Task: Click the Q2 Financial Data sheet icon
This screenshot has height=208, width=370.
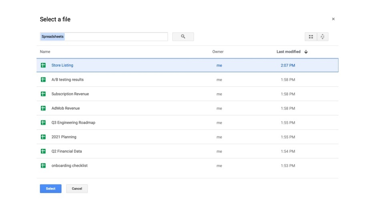Action: coord(43,151)
